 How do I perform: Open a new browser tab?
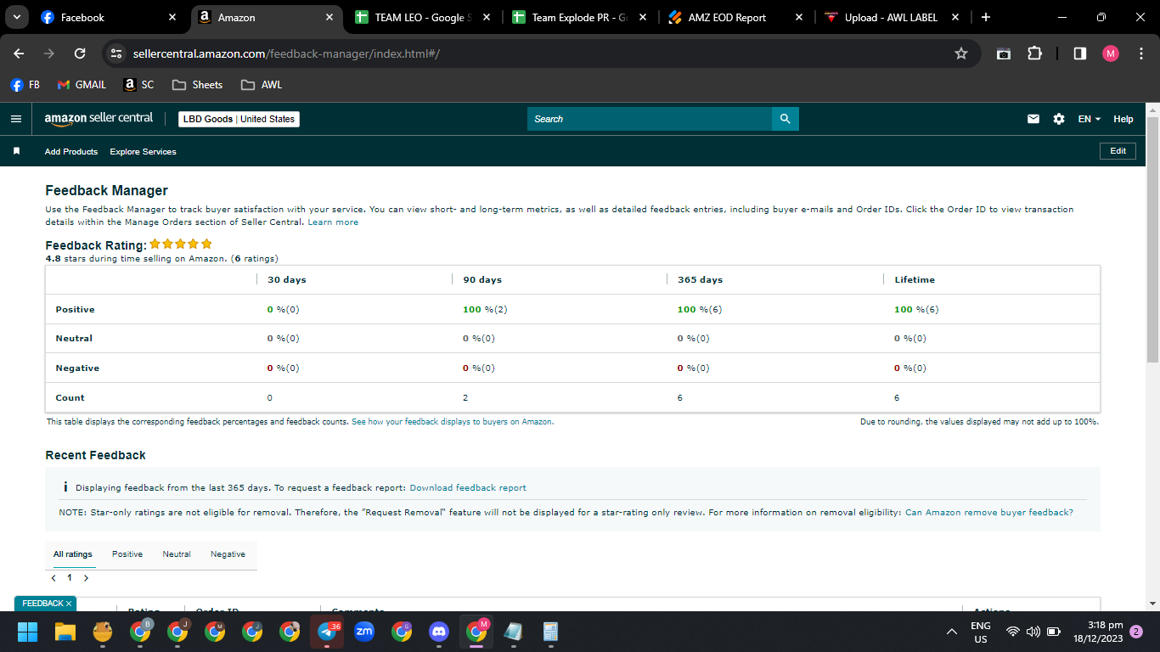pyautogui.click(x=985, y=17)
